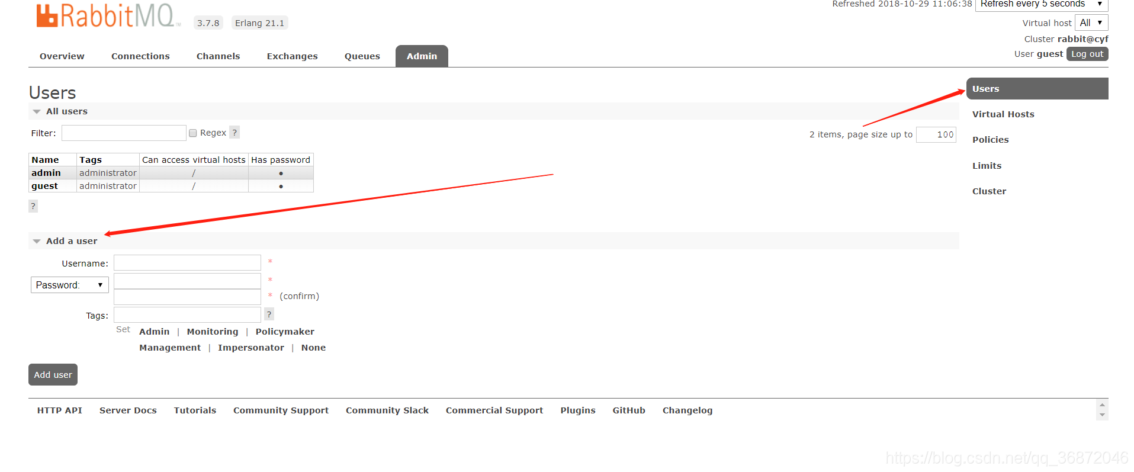Screen dimensions: 1134x472
Task: Open Limits in side menu
Action: coord(987,166)
